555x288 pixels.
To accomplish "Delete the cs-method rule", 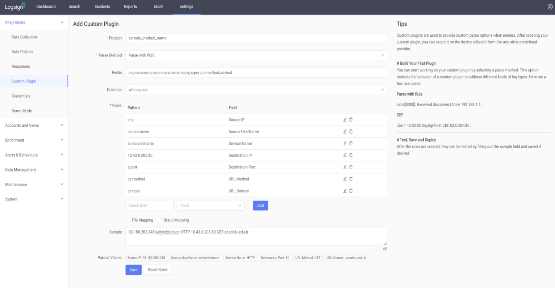I will [x=351, y=179].
